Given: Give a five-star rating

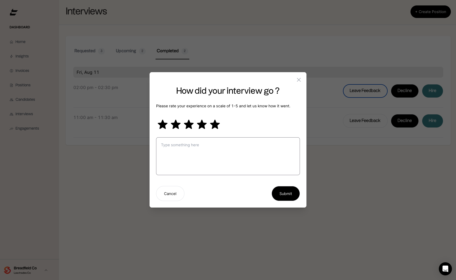Looking at the screenshot, I should click(x=215, y=124).
